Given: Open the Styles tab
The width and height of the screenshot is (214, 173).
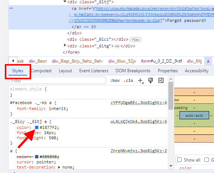Looking at the screenshot, I should coord(17,71).
